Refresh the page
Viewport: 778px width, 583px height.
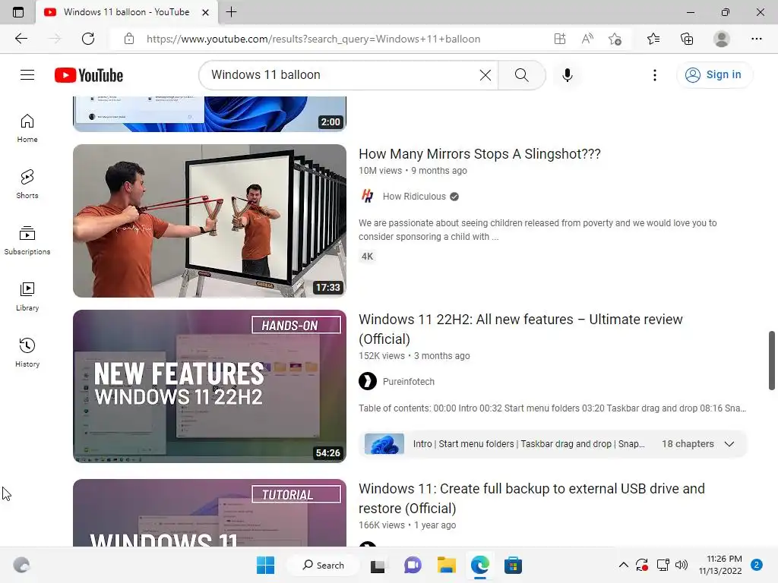pyautogui.click(x=88, y=39)
